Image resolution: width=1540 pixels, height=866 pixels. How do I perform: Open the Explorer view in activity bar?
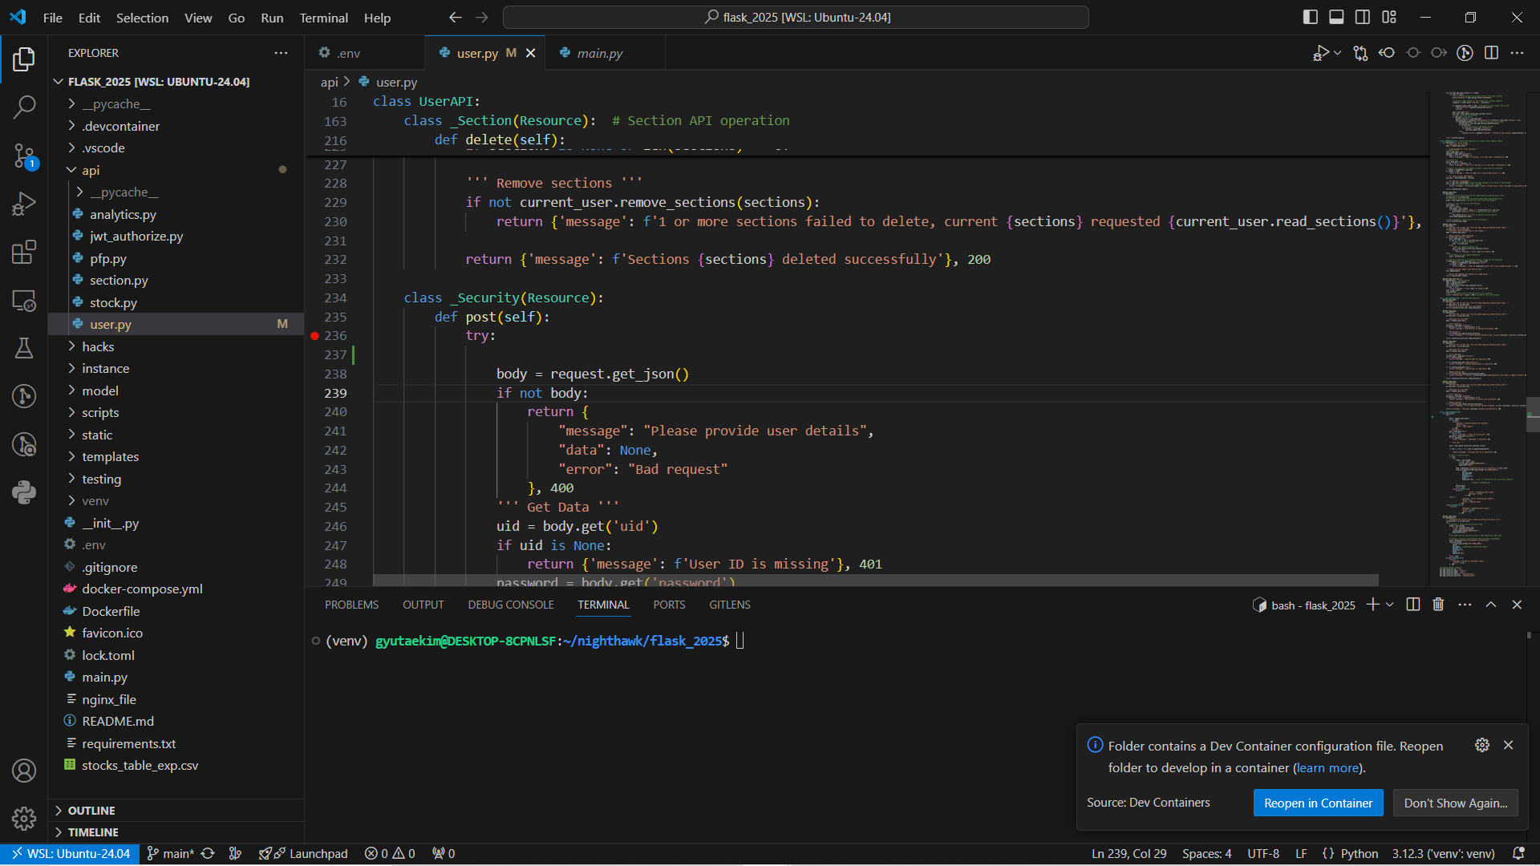24,59
